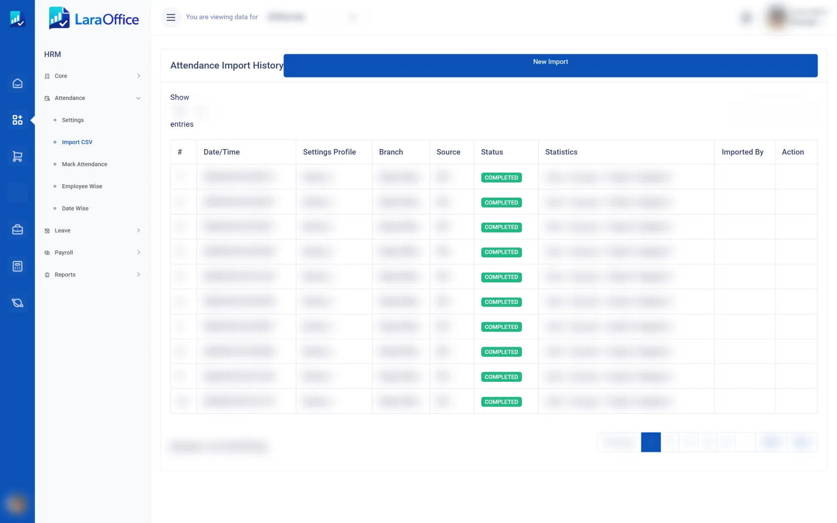Image resolution: width=837 pixels, height=523 pixels.
Task: Expand the Payroll submenu chevron
Action: point(139,253)
